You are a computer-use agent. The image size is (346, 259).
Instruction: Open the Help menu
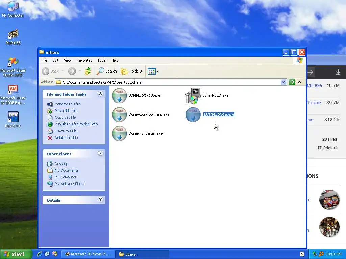tap(115, 60)
